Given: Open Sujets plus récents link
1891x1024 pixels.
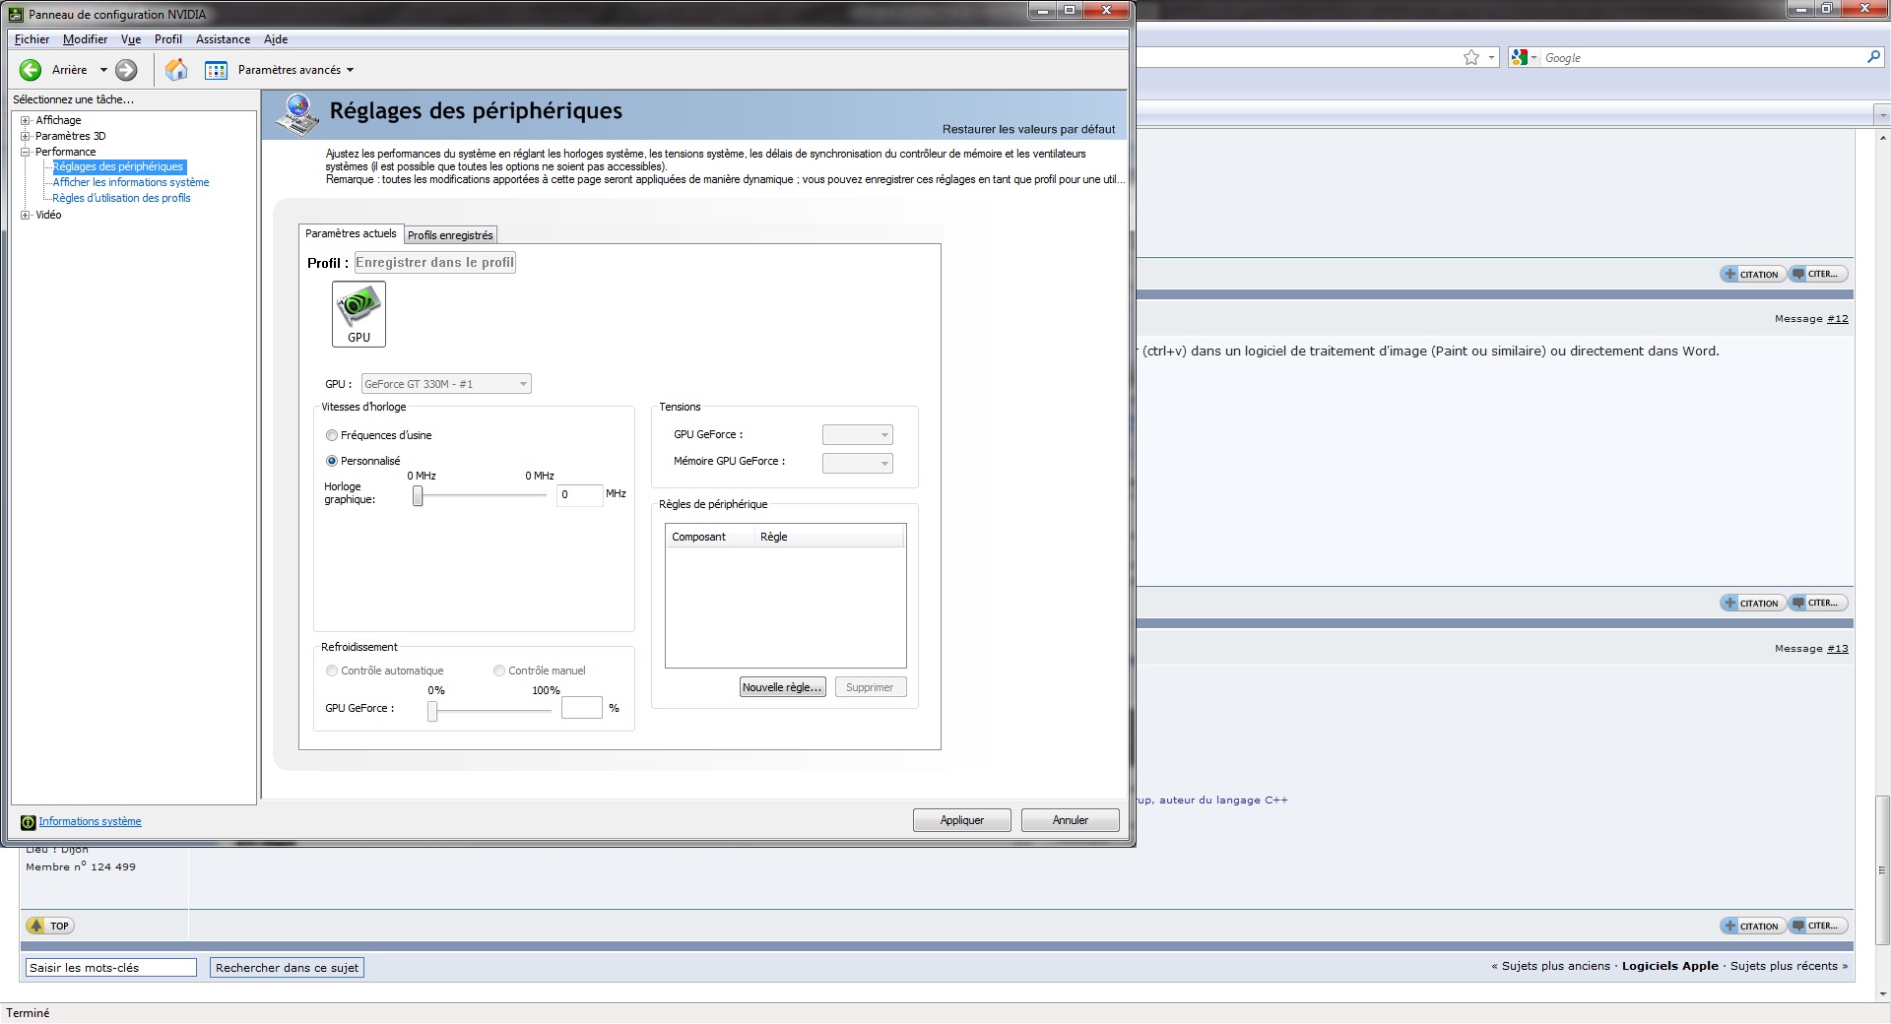Looking at the screenshot, I should click(1784, 966).
